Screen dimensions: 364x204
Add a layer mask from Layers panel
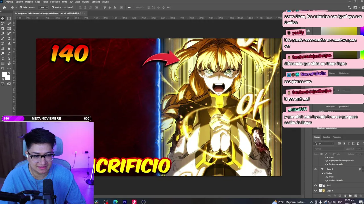pos(340,196)
